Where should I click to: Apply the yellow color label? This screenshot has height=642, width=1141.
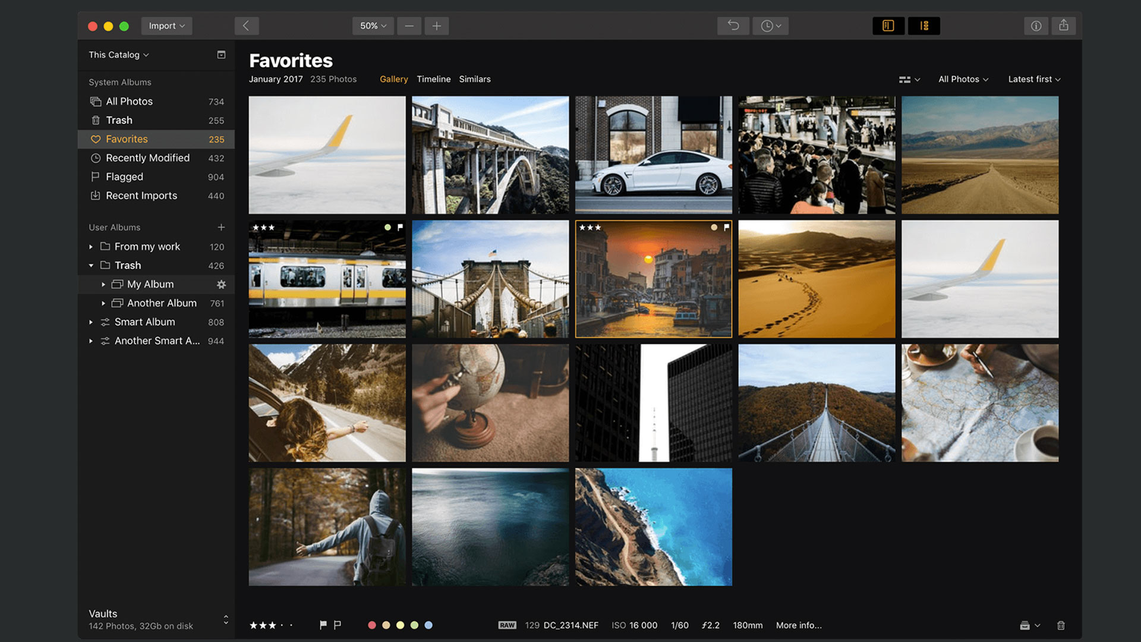(x=400, y=625)
